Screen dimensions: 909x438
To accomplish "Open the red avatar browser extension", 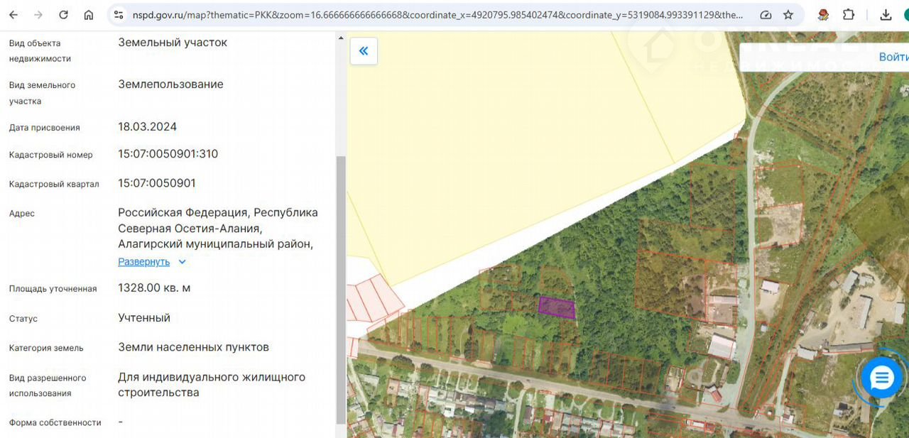I will tap(824, 15).
